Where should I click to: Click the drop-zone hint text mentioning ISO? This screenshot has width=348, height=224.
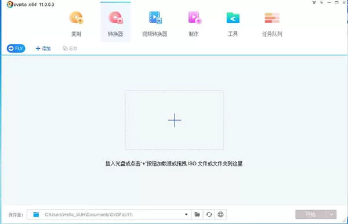click(x=174, y=164)
